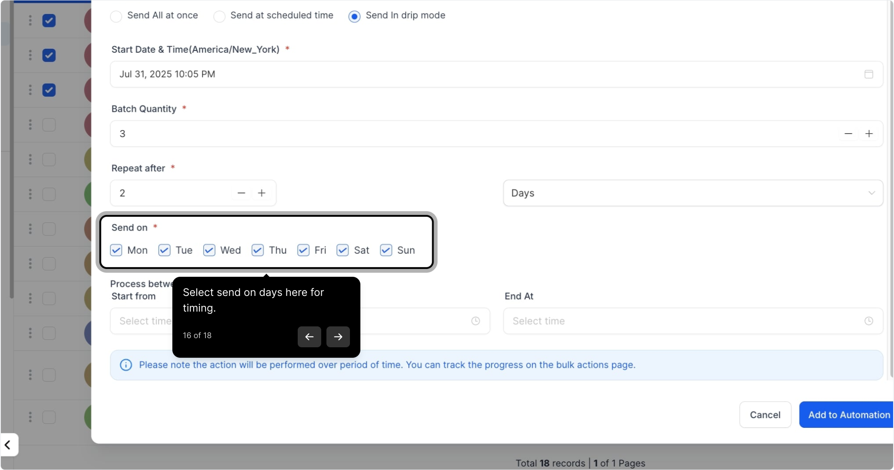Click the info icon in notice banner
This screenshot has width=894, height=470.
coord(126,365)
